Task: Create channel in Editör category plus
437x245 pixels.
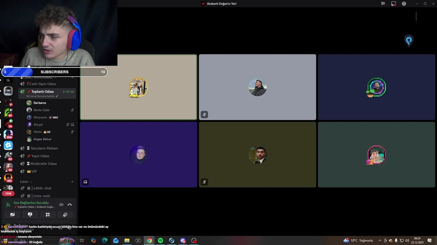Action: click(72, 182)
